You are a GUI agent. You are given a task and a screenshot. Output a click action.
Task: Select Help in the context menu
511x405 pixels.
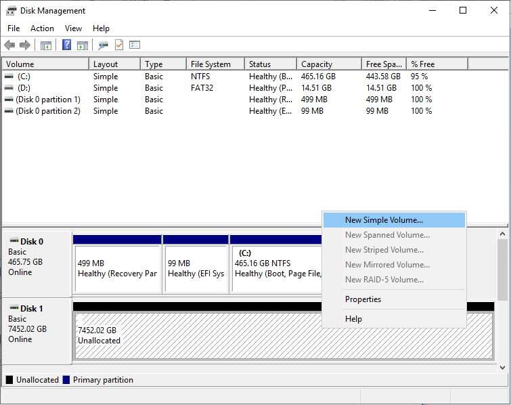[x=394, y=319]
